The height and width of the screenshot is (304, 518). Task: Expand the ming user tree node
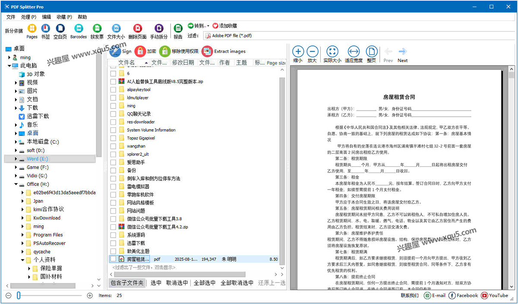(x=9, y=57)
